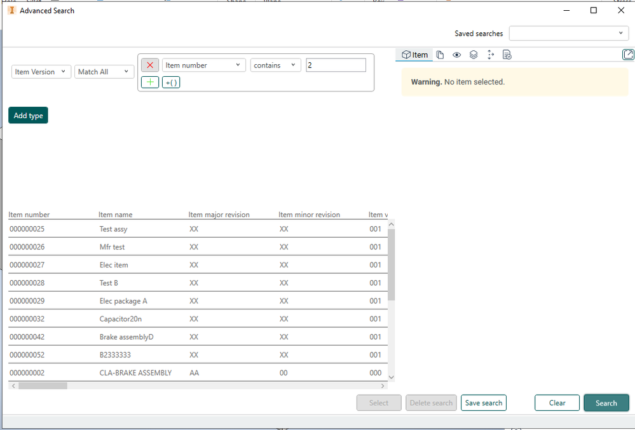Click the Save search button
Image resolution: width=635 pixels, height=430 pixels.
coord(484,403)
